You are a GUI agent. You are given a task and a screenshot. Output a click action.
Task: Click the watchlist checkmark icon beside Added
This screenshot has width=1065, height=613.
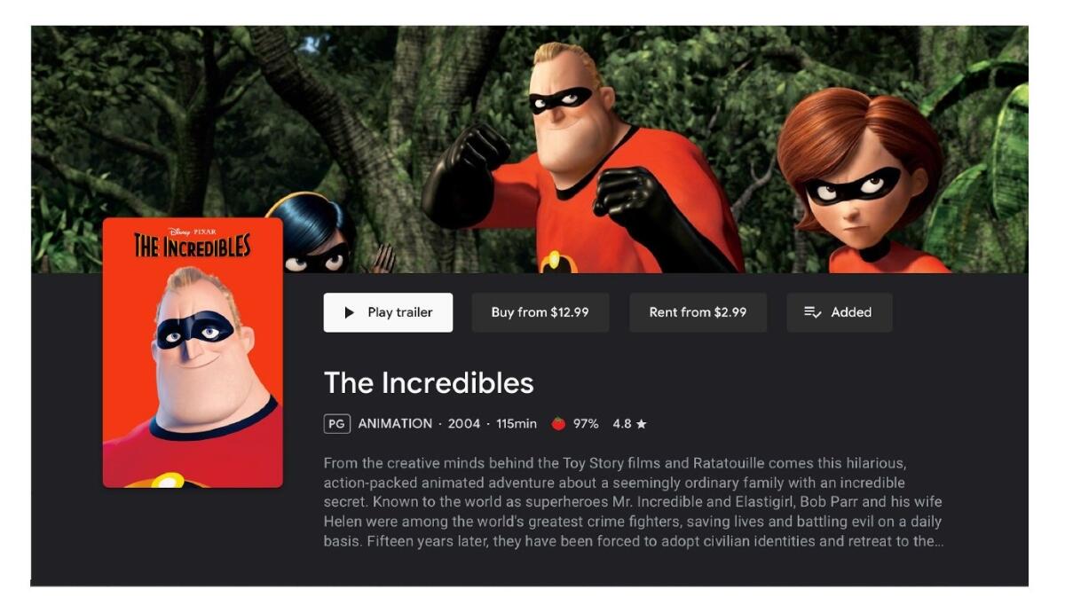click(812, 312)
